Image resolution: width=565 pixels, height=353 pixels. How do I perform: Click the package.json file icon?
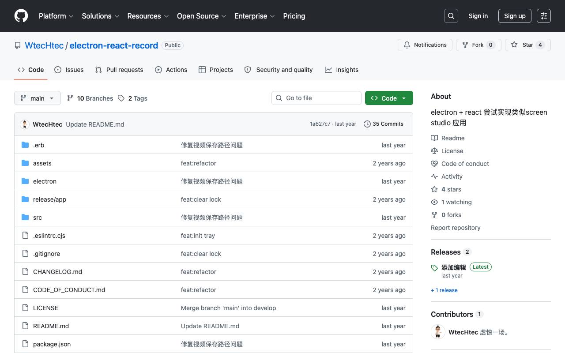[25, 344]
